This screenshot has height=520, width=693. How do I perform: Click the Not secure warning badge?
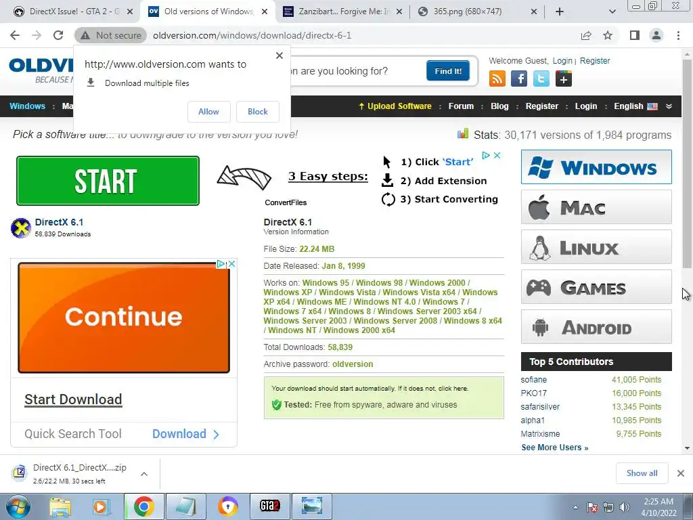pyautogui.click(x=111, y=35)
